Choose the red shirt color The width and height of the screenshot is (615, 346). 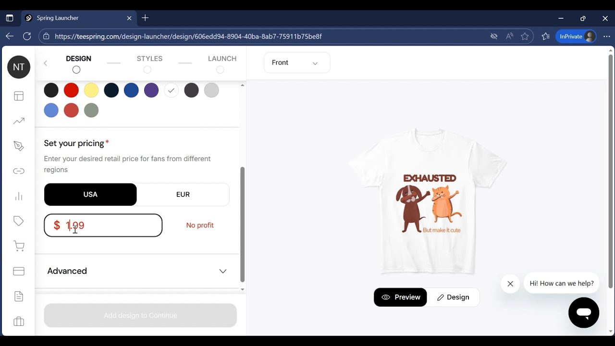[71, 90]
